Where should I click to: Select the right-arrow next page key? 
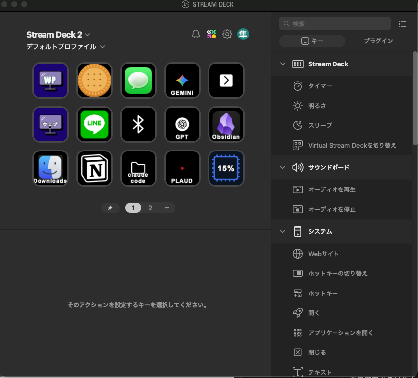pos(226,80)
